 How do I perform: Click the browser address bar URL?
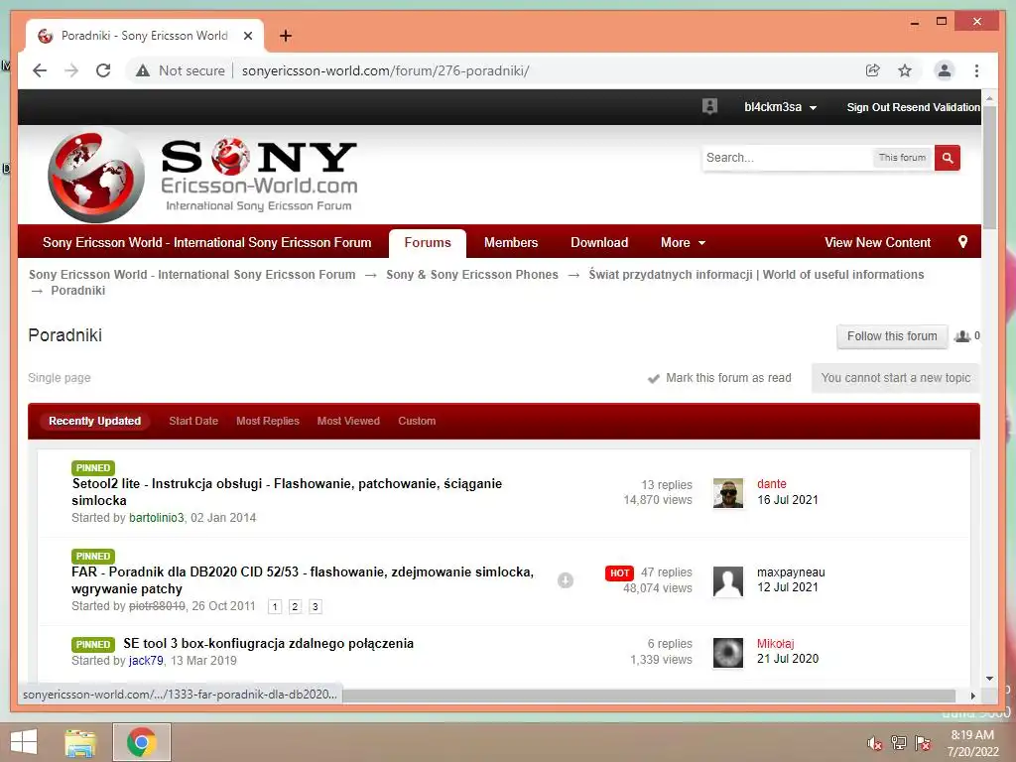coord(386,70)
